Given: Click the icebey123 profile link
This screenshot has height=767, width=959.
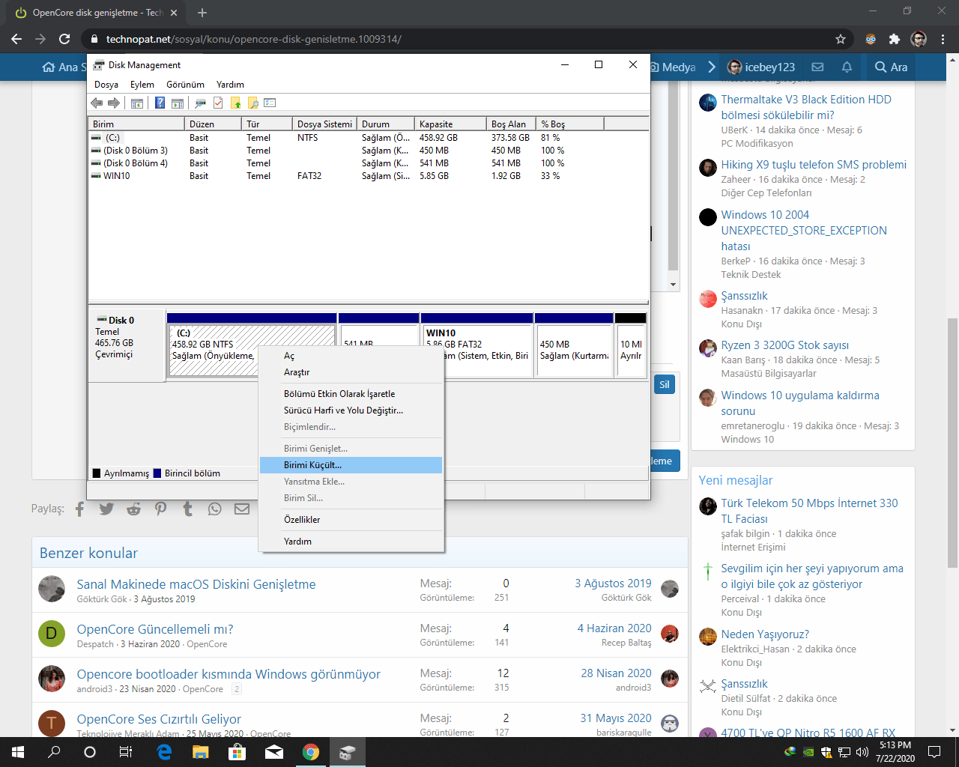Looking at the screenshot, I should [761, 67].
